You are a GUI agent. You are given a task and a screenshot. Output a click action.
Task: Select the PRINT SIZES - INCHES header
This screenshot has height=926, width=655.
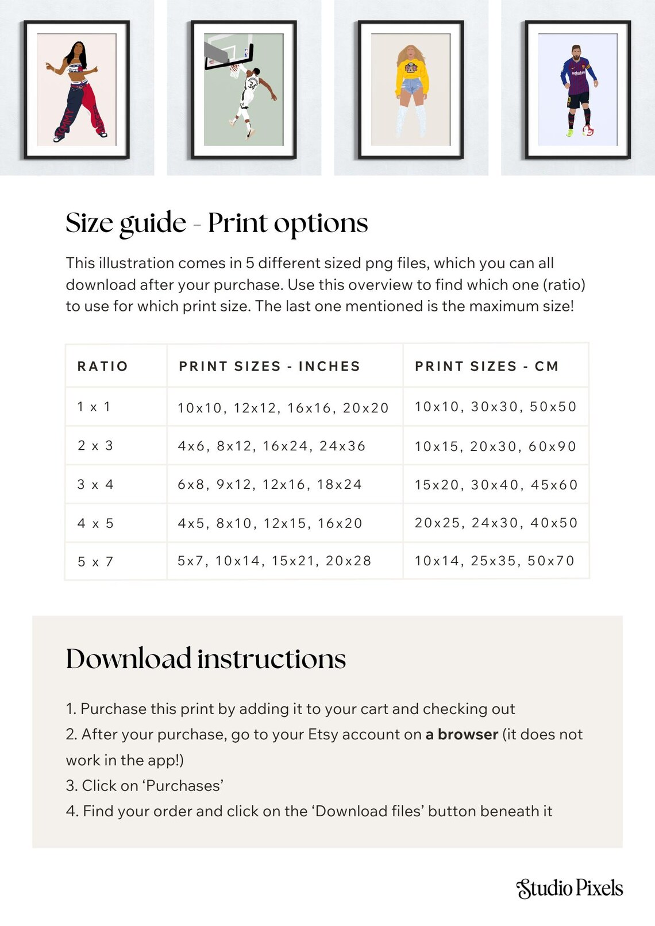[x=269, y=366]
